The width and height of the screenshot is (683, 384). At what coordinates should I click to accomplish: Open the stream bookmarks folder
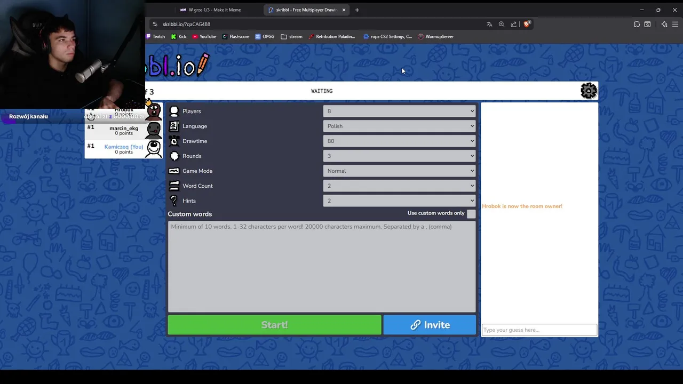[x=291, y=36]
